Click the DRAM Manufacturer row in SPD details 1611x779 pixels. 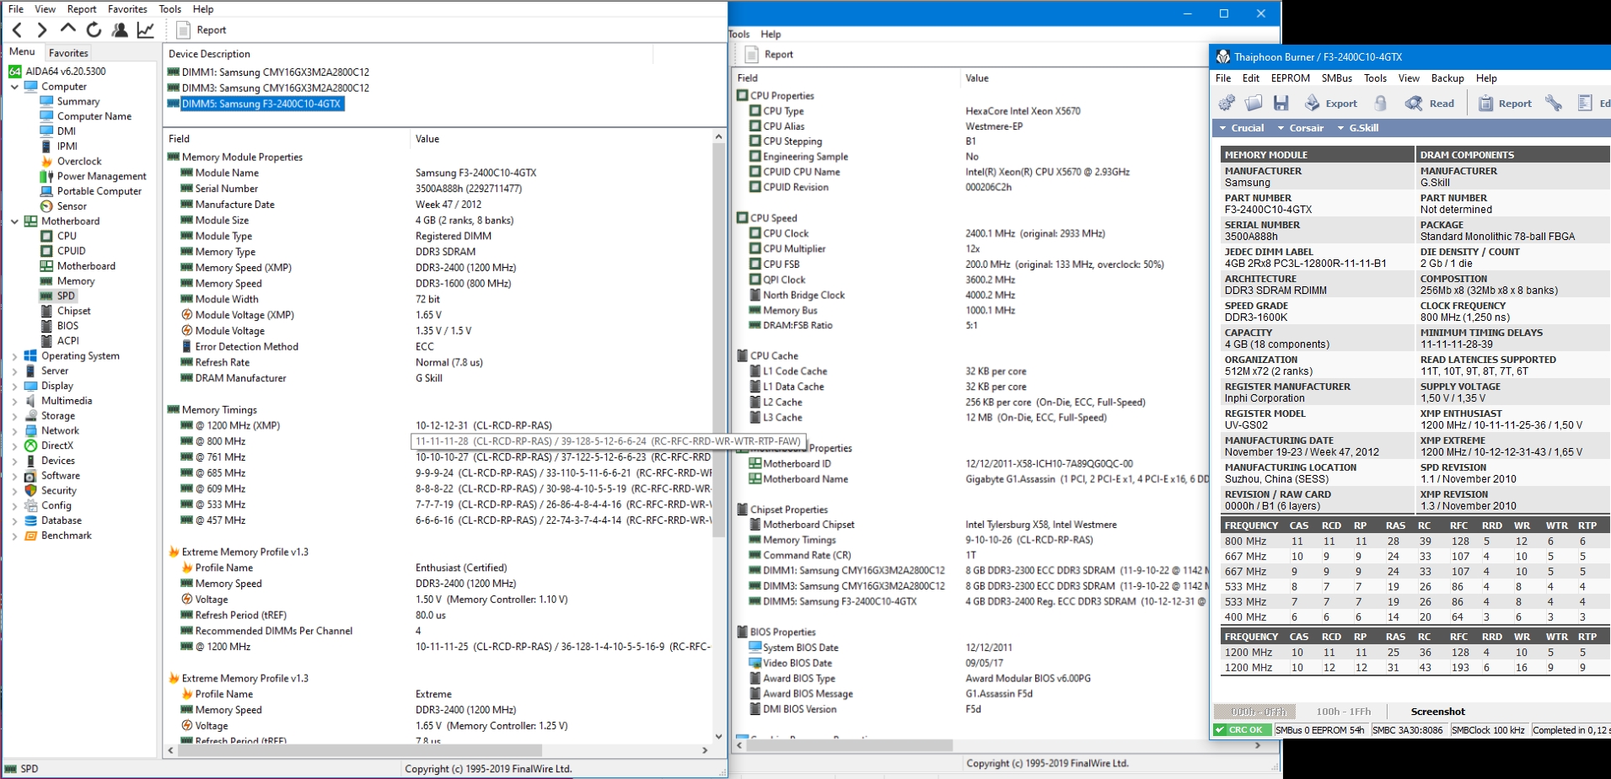point(438,378)
